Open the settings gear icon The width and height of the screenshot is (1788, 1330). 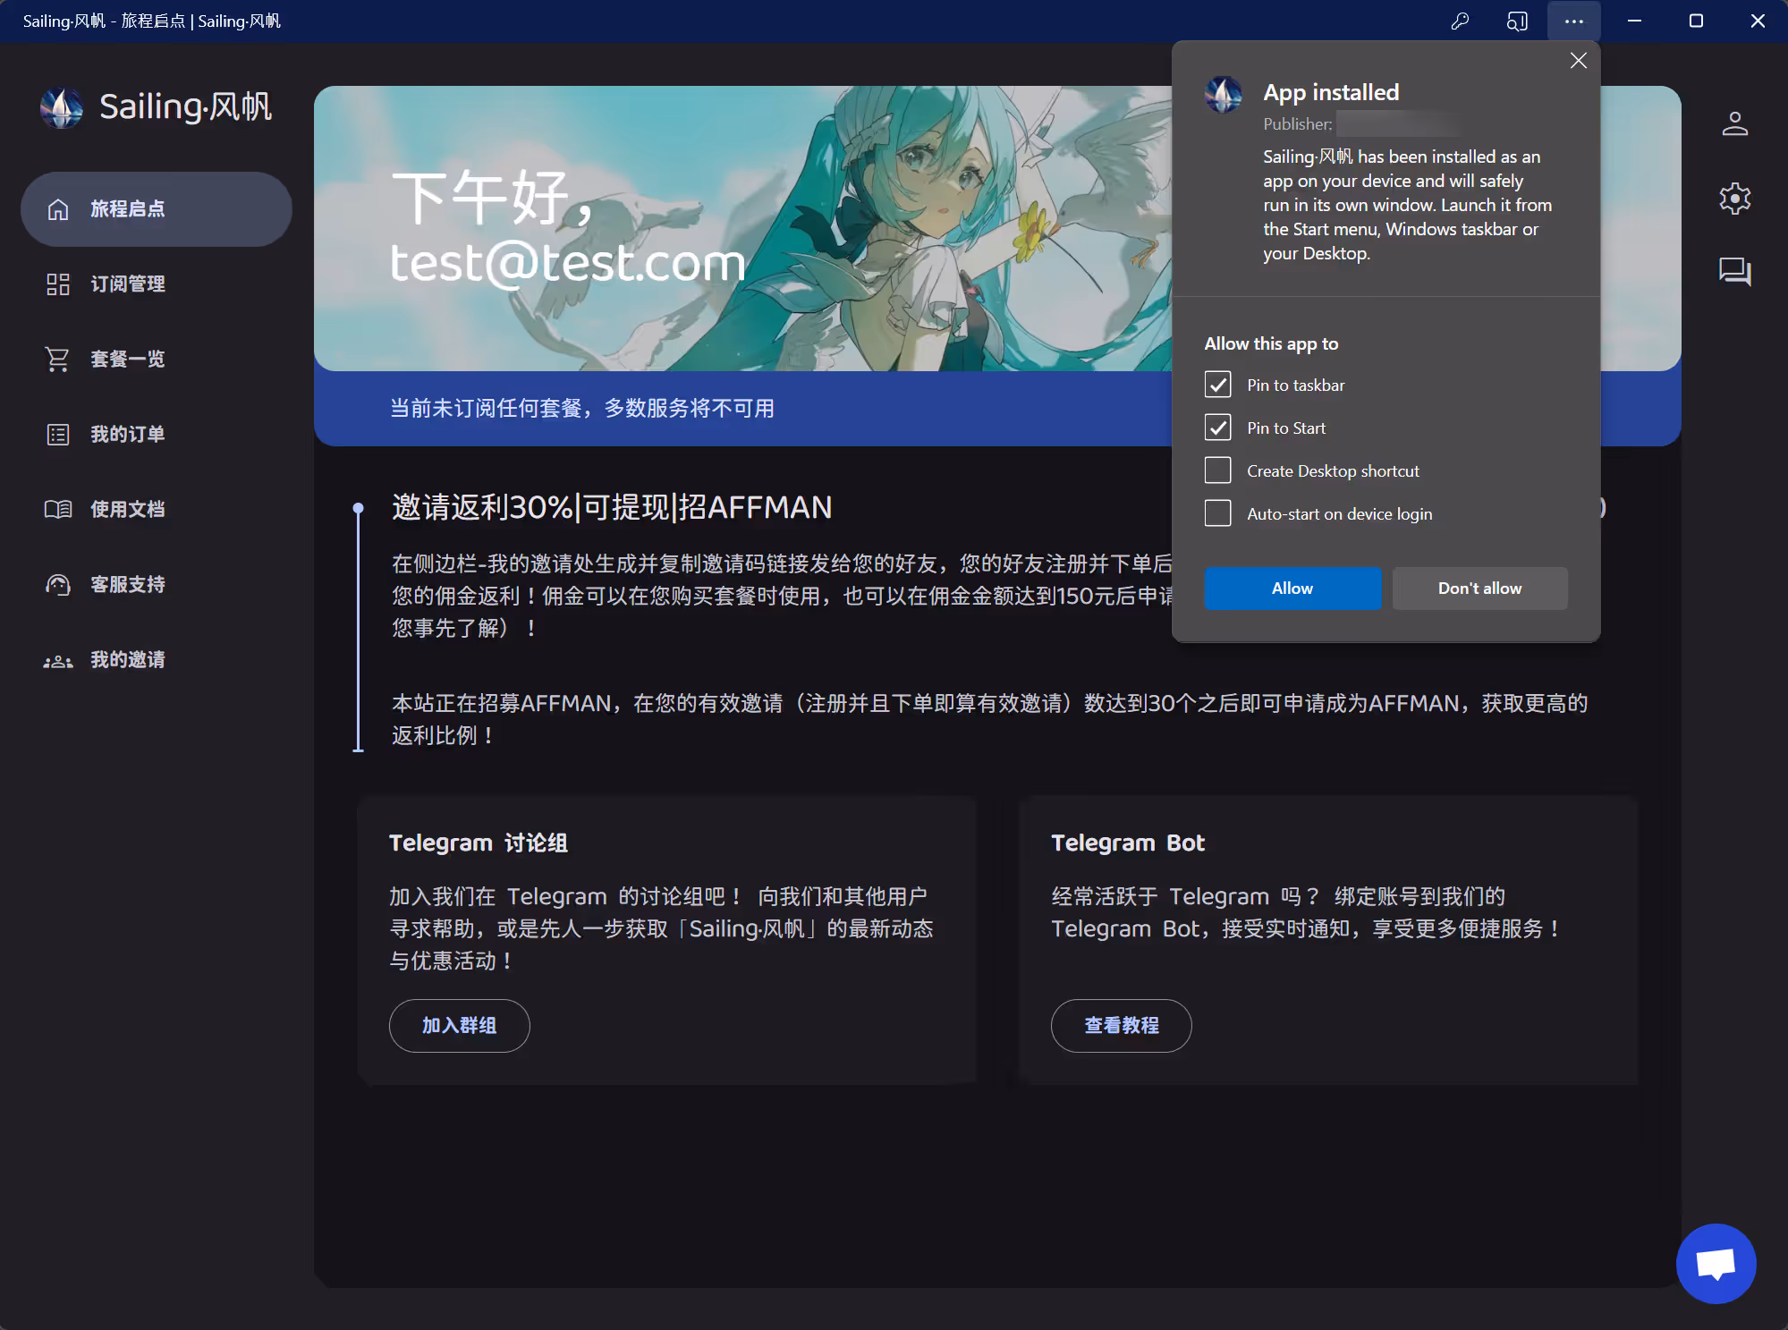coord(1735,199)
